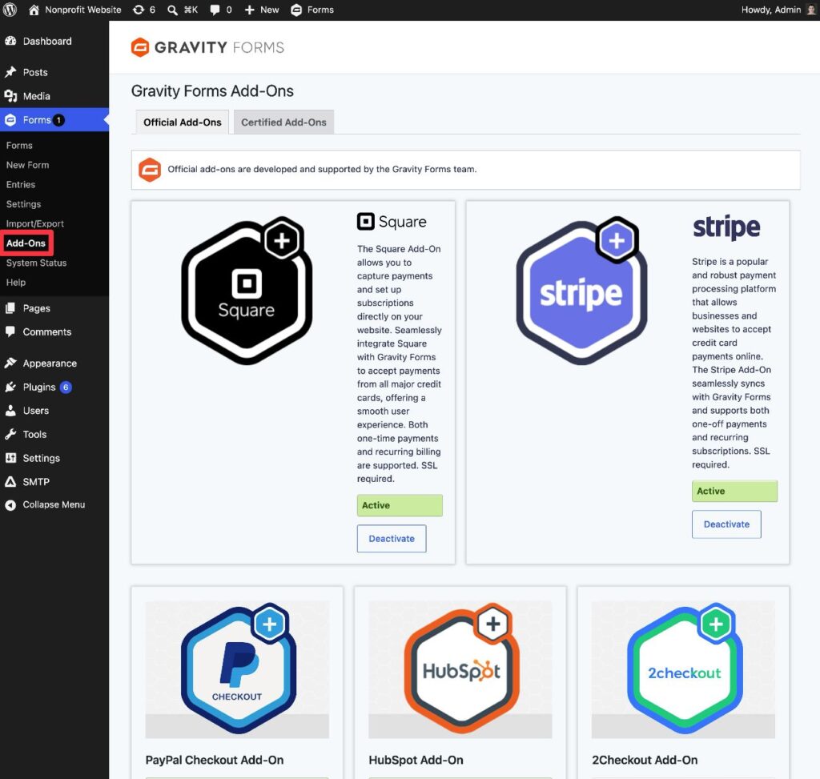820x779 pixels.
Task: Go to Entries submenu item
Action: (x=21, y=185)
